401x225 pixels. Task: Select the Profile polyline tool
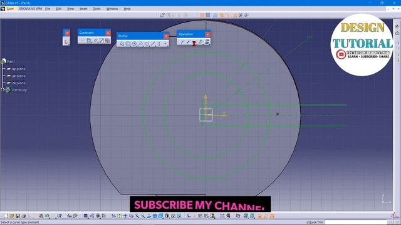[122, 44]
